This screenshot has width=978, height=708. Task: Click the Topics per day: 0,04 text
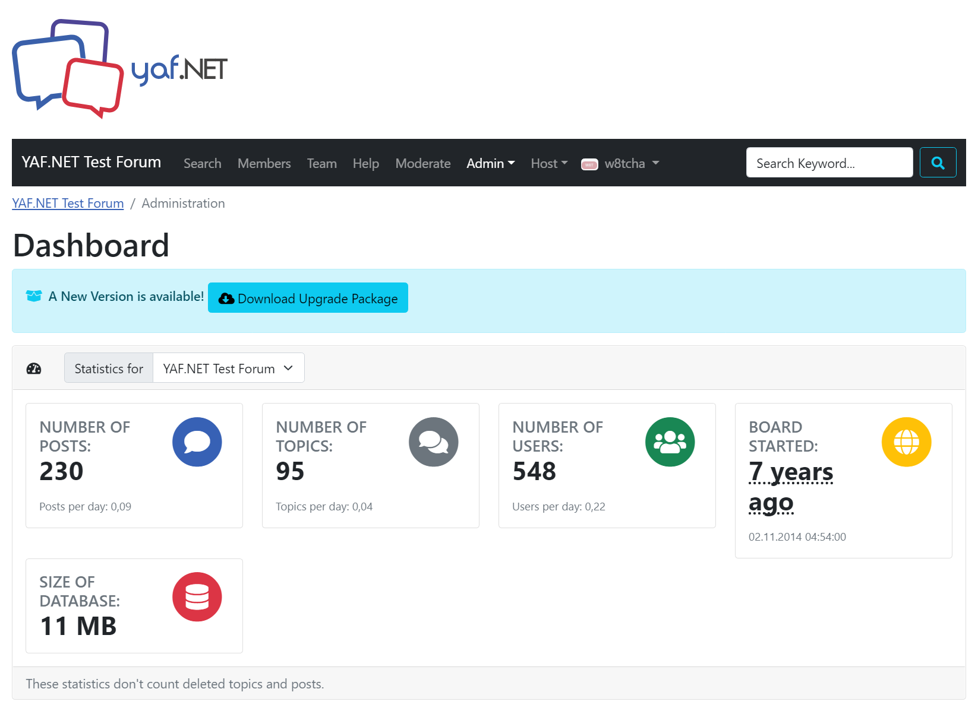(324, 506)
